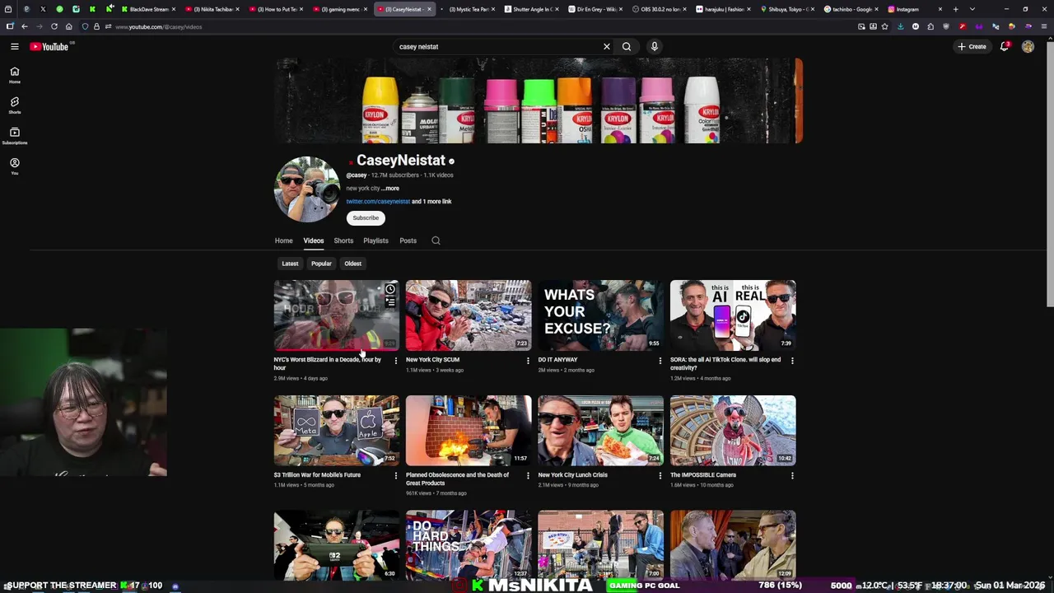Click the browser home button
The height and width of the screenshot is (593, 1054).
(69, 26)
